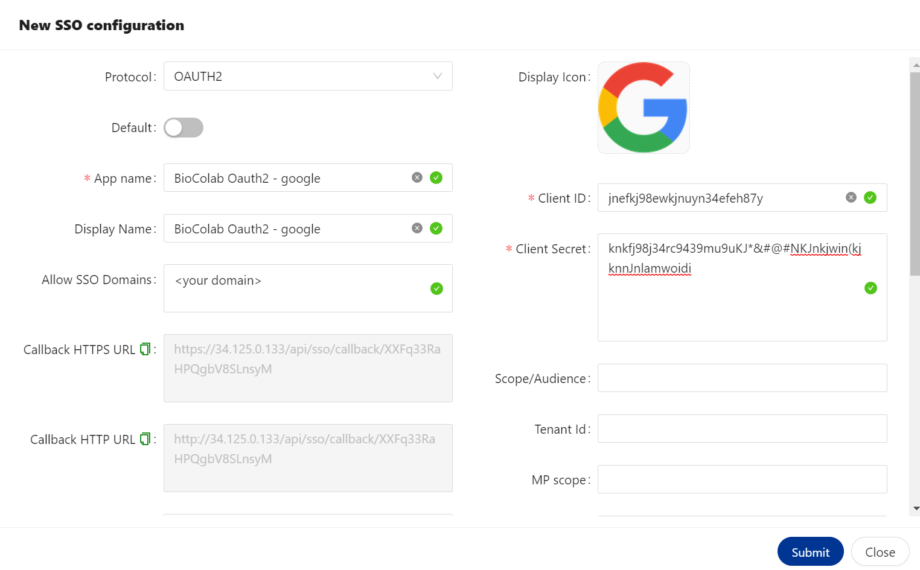Click the Scope/Audience input field
920x570 pixels.
tap(743, 378)
